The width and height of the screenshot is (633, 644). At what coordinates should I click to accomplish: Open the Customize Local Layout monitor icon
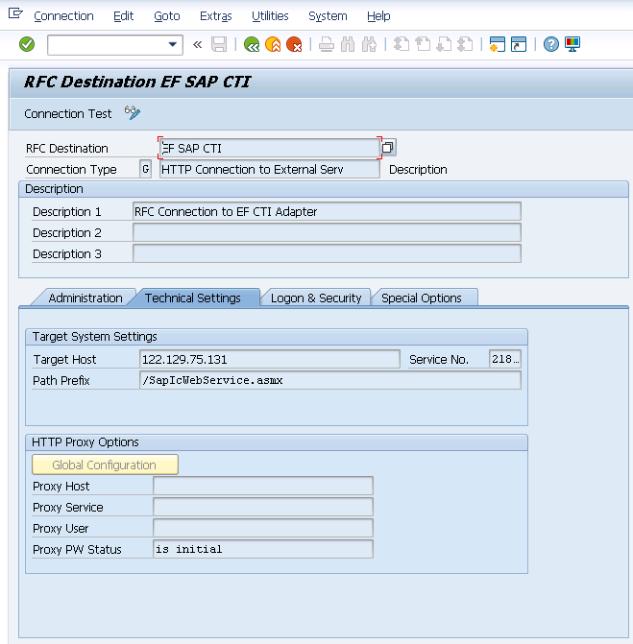572,44
